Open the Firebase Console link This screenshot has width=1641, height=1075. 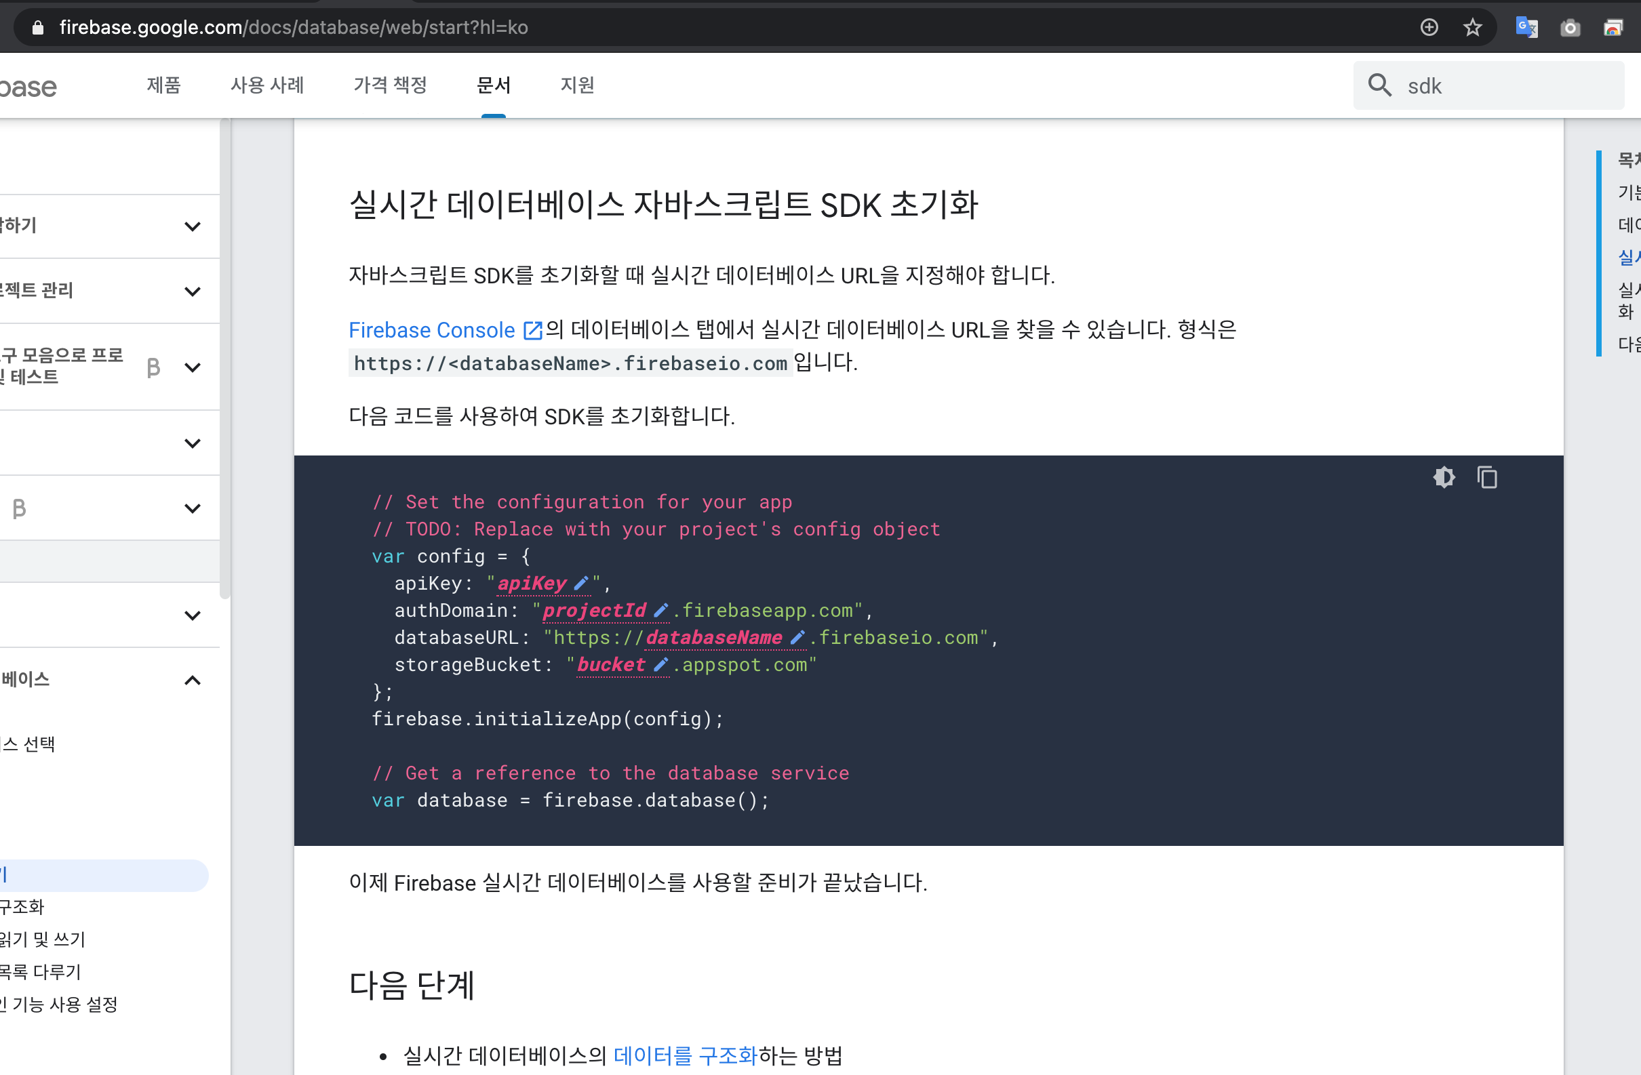pos(432,330)
